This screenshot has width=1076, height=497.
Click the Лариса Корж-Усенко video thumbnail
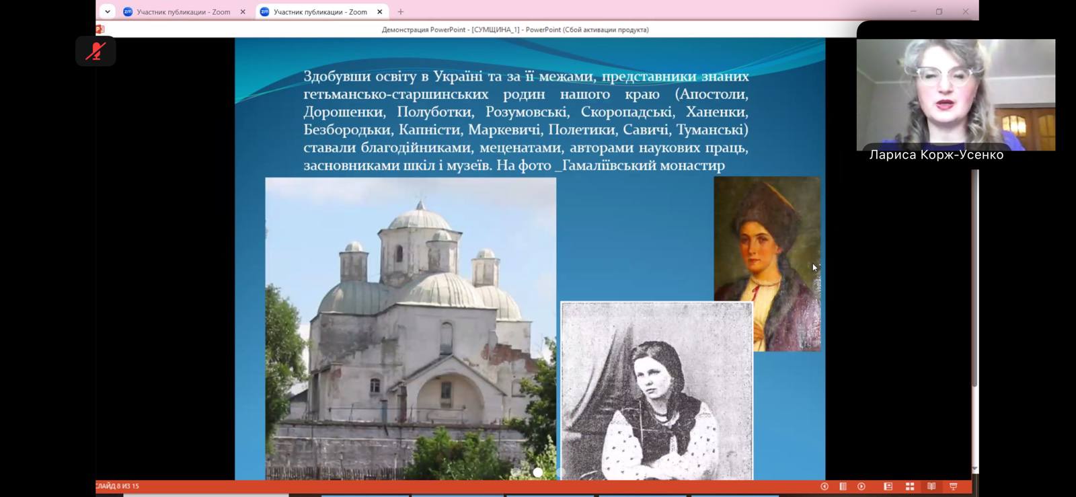pyautogui.click(x=955, y=94)
